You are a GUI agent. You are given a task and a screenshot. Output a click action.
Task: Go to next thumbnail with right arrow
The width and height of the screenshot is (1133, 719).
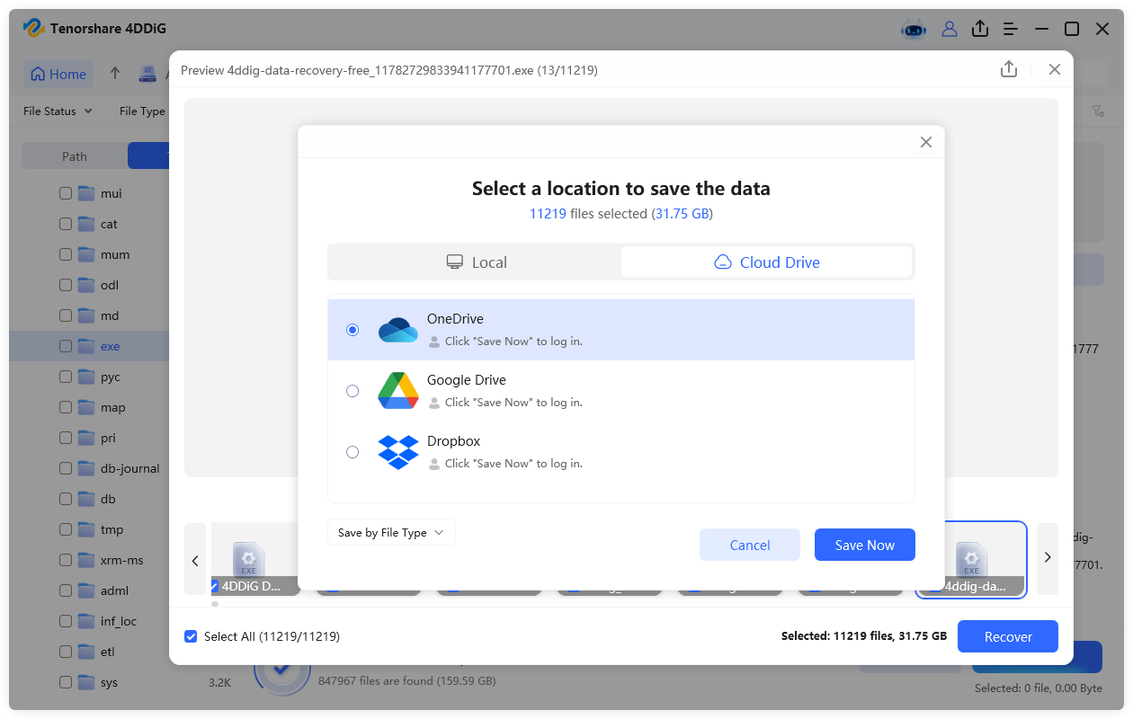click(x=1048, y=557)
